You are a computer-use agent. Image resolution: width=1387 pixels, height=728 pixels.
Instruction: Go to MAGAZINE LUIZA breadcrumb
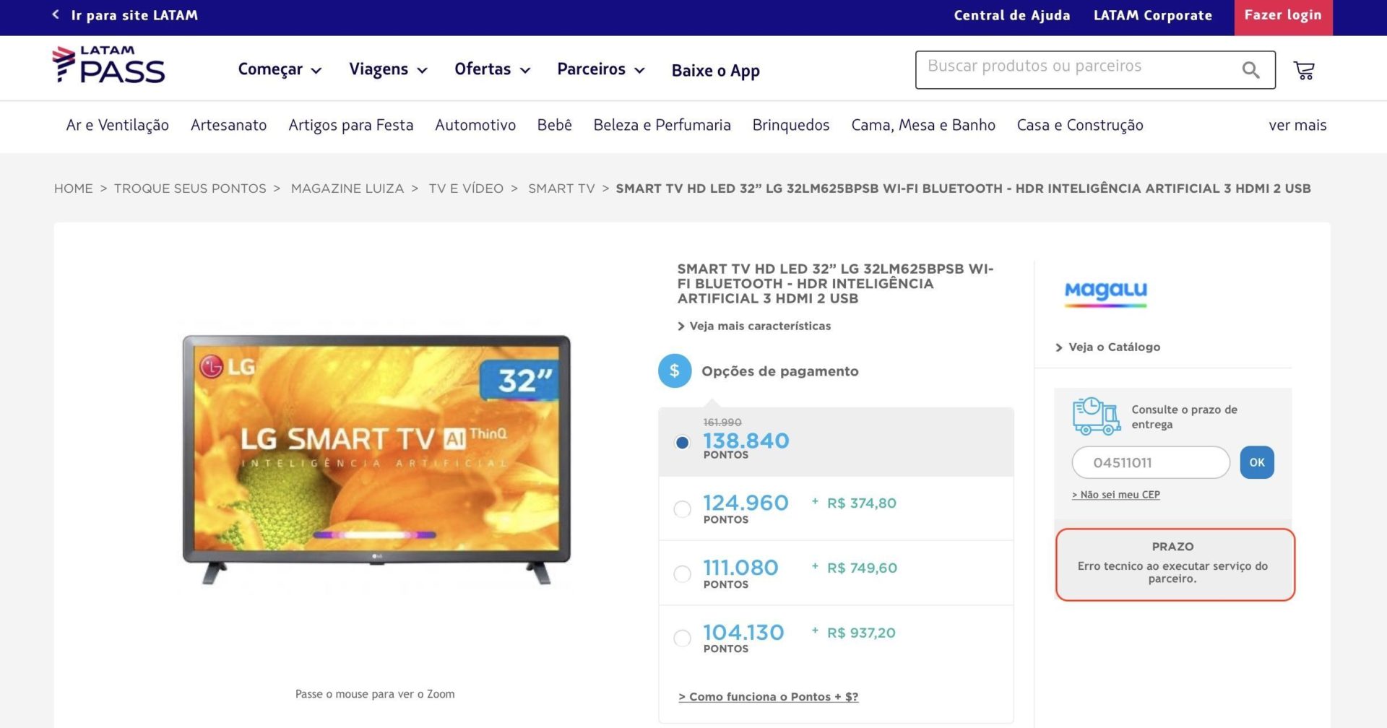coord(347,188)
